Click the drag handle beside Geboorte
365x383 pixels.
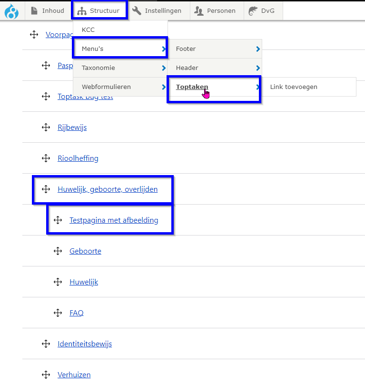click(58, 251)
